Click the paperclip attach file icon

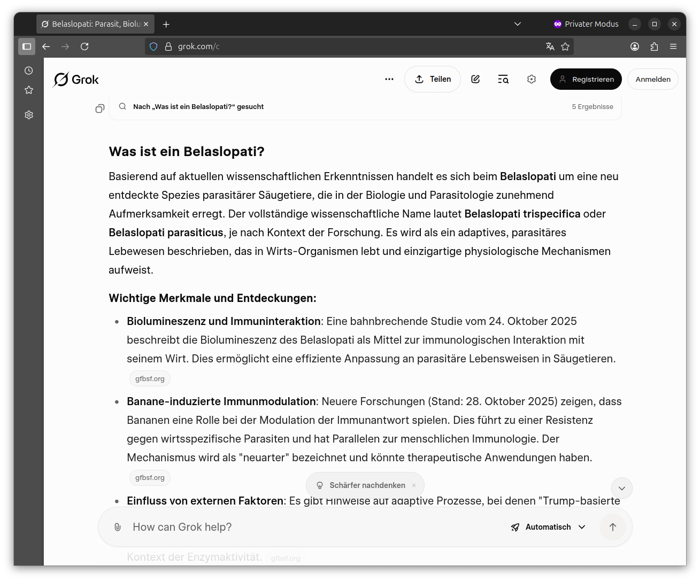118,527
